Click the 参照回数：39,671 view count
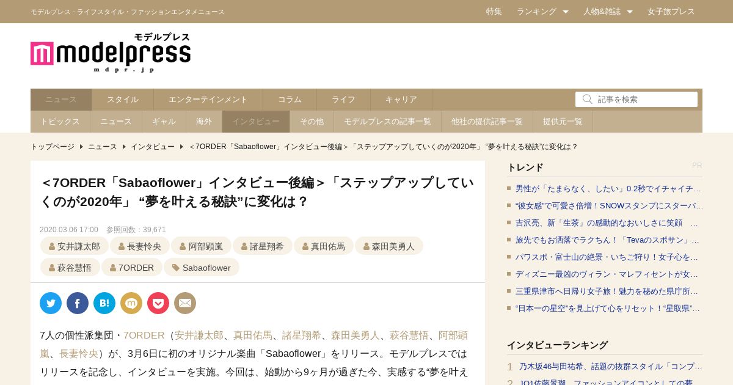Screen dimensions: 733x385 pos(136,230)
